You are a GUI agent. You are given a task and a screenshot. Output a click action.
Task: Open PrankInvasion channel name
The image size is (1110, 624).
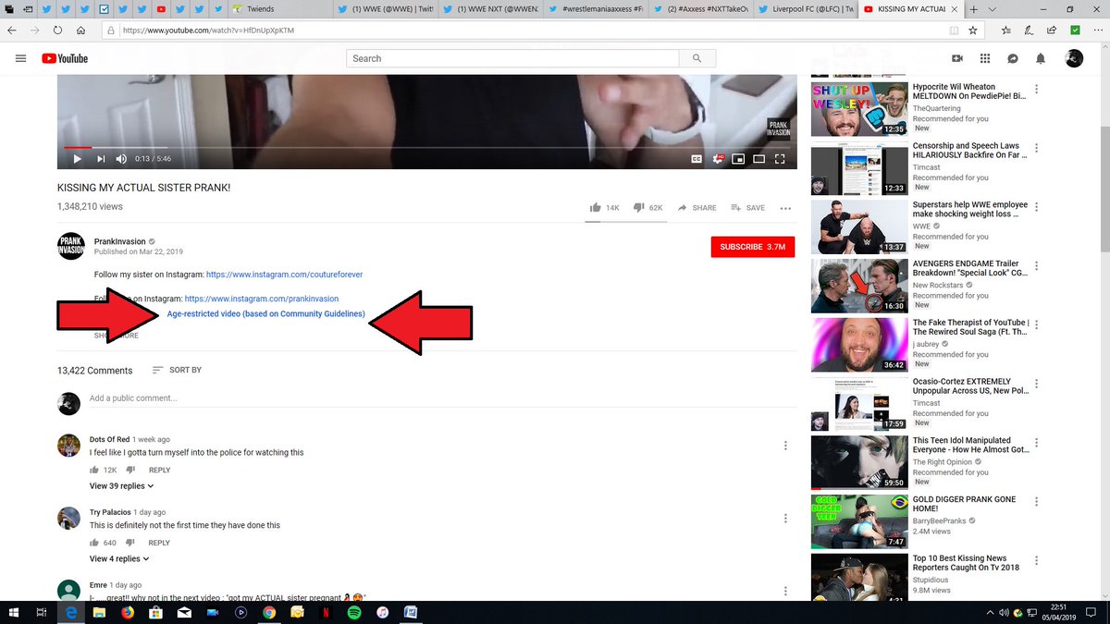pyautogui.click(x=120, y=241)
